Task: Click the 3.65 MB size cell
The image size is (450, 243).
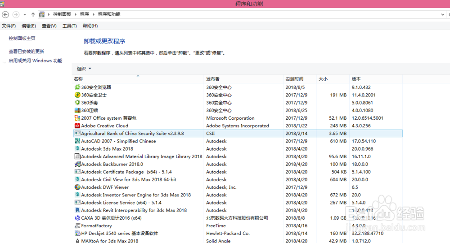Action: coord(337,134)
